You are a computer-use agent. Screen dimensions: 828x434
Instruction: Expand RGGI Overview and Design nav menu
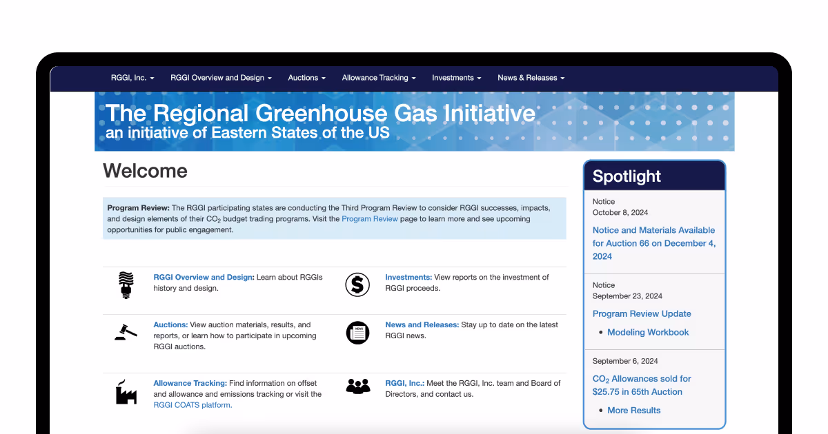pos(221,78)
